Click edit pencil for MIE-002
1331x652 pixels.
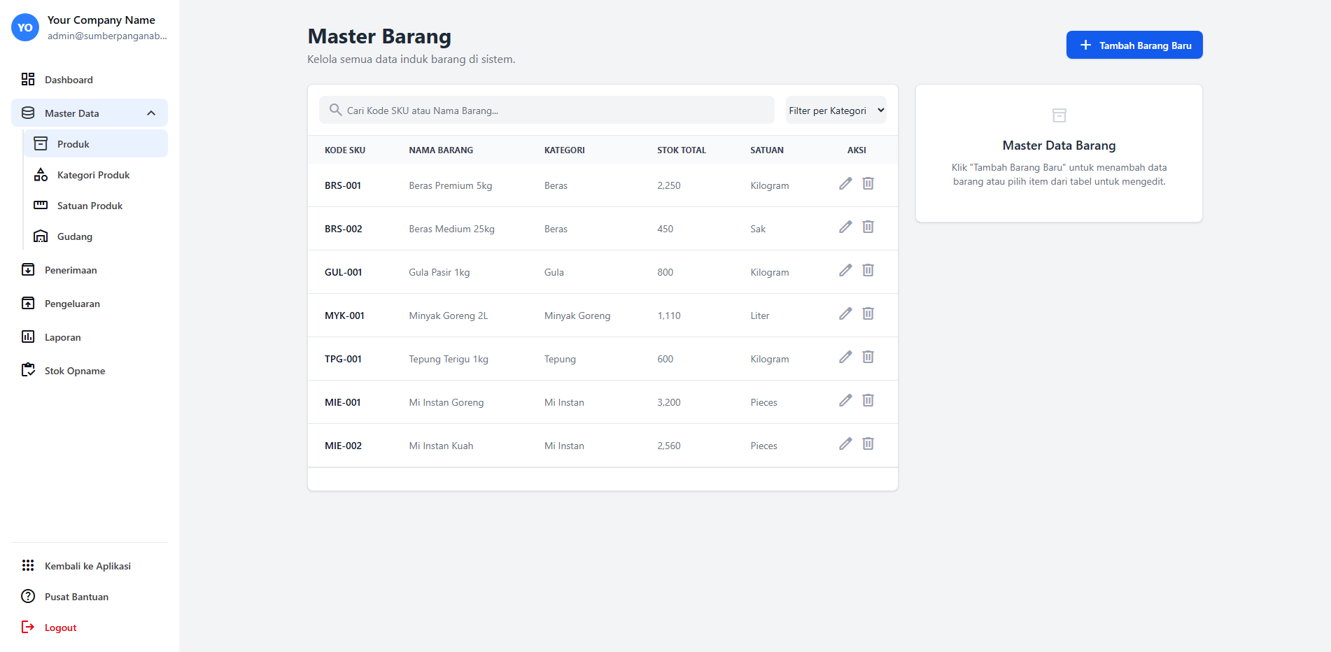(845, 444)
